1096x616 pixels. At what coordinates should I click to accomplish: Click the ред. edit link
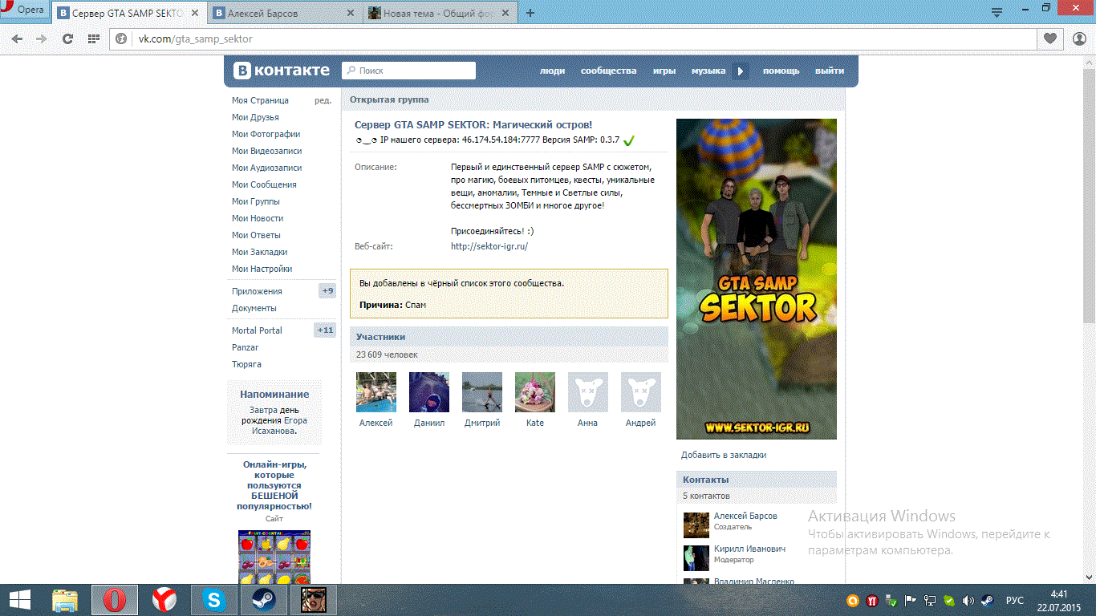click(x=323, y=100)
